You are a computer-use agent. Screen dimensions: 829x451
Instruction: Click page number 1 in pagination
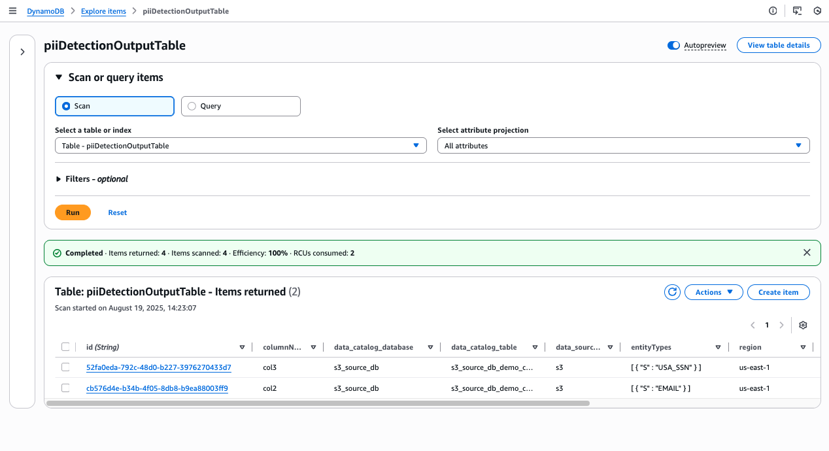[x=767, y=326]
